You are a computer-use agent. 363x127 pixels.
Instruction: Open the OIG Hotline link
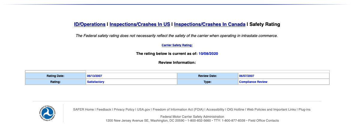[236, 110]
